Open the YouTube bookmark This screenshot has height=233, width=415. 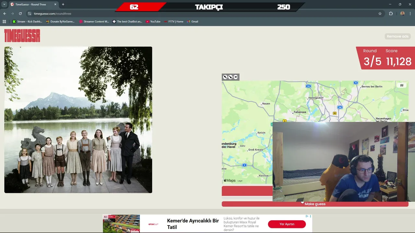(x=153, y=22)
